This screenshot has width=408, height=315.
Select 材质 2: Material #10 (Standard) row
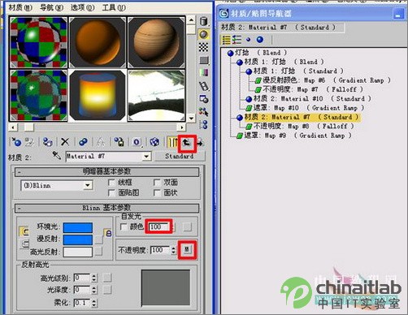pyautogui.click(x=309, y=98)
